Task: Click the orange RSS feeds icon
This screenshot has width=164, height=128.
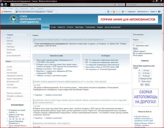Action: pos(114,12)
